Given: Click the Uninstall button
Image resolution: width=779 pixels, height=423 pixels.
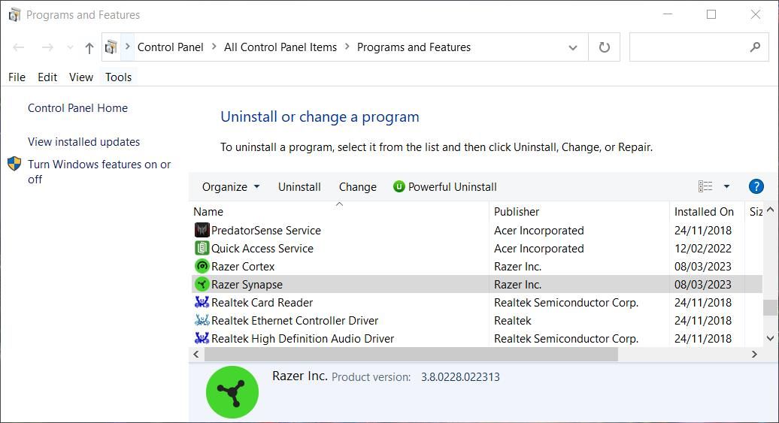Looking at the screenshot, I should (x=299, y=186).
